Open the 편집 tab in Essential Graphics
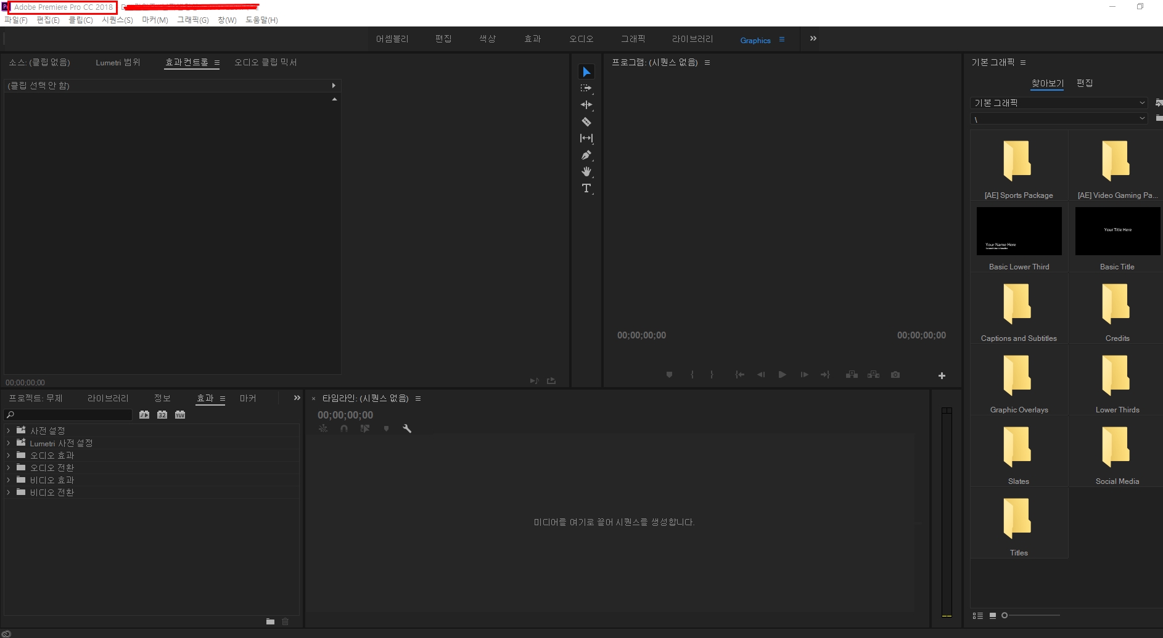Screen dimensions: 1163x638 pyautogui.click(x=1085, y=83)
